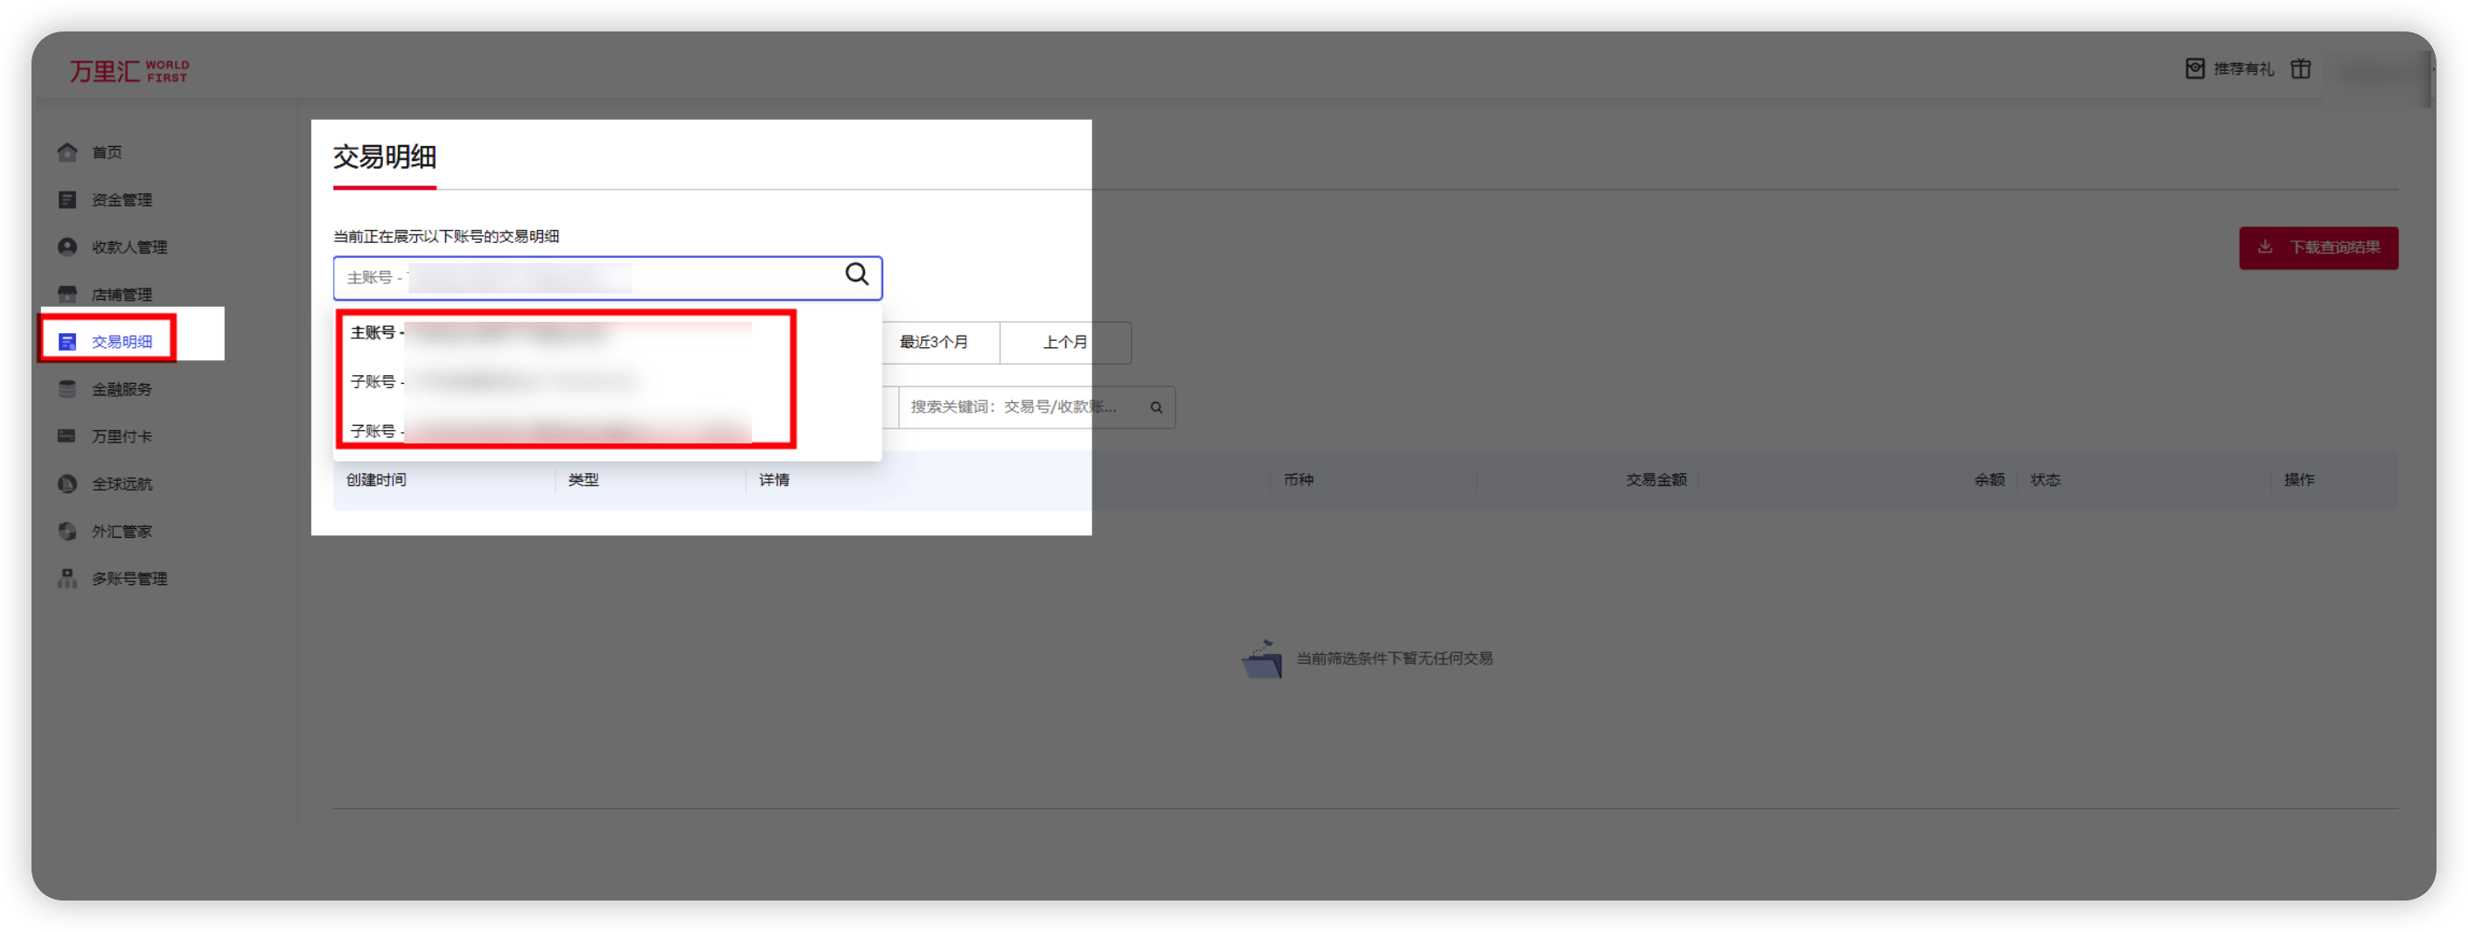Click the WorldFirst 万里汇 logo
This screenshot has height=932, width=2468.
point(129,71)
